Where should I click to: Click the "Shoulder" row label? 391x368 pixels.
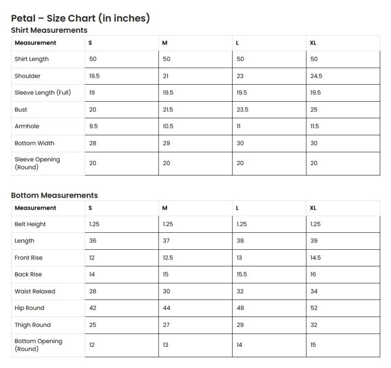coord(28,76)
